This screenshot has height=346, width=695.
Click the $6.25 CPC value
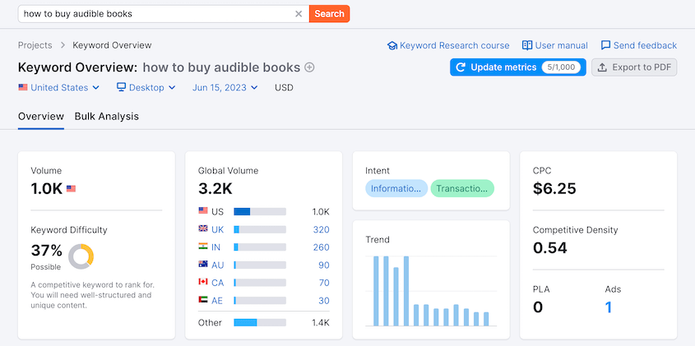(x=554, y=189)
